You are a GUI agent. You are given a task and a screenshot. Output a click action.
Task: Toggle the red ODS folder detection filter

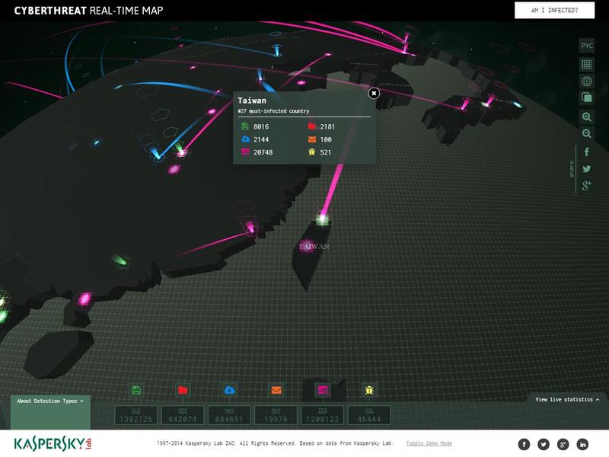coord(183,390)
